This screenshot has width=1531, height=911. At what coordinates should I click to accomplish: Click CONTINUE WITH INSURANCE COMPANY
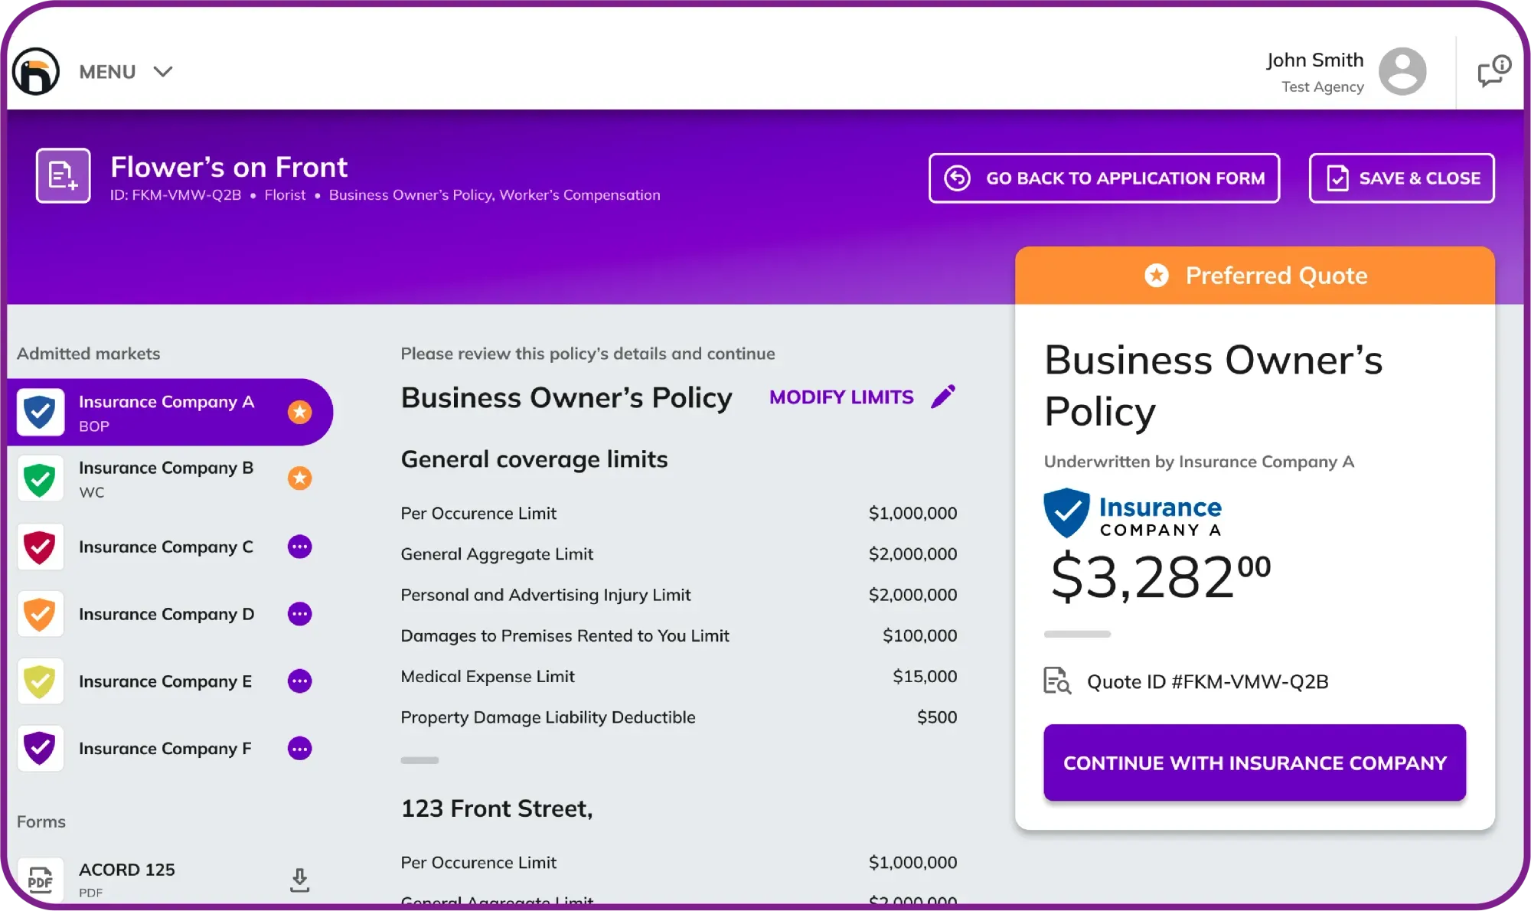[1254, 762]
